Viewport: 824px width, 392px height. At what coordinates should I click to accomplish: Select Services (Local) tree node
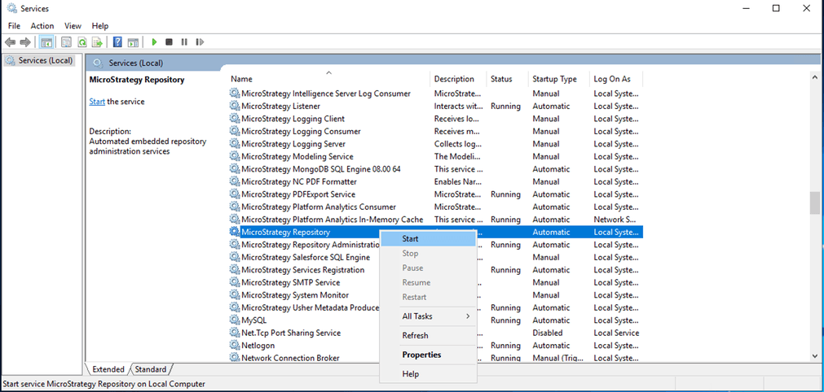[41, 60]
